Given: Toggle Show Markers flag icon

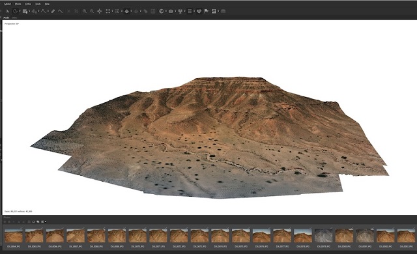Looking at the screenshot, I should pyautogui.click(x=207, y=11).
